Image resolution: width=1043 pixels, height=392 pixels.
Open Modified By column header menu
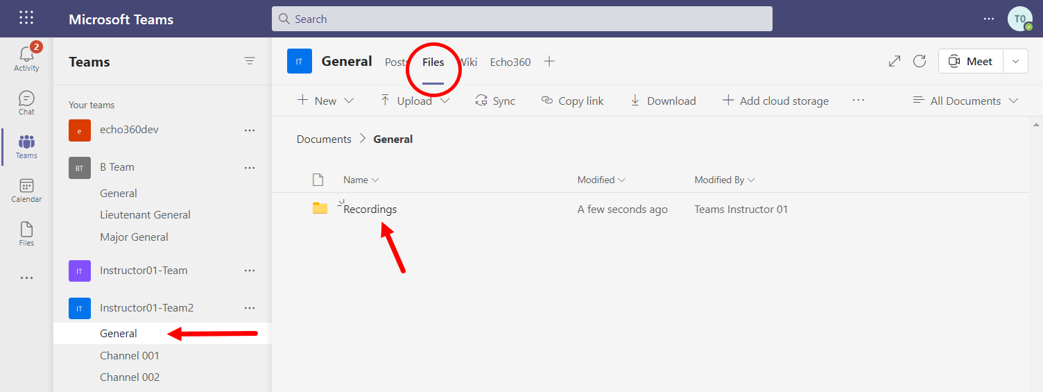pos(725,180)
